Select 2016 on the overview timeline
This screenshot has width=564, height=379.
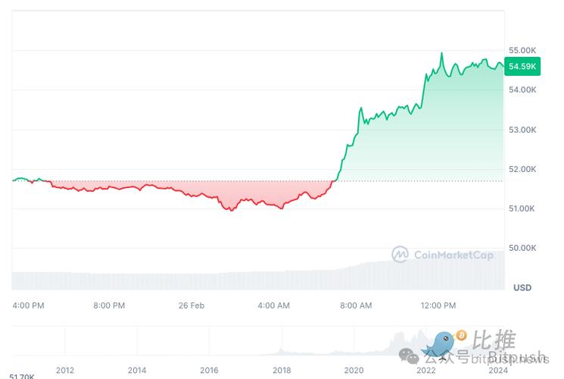209,370
